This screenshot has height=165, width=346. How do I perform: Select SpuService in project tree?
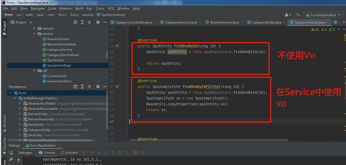pyautogui.click(x=53, y=60)
